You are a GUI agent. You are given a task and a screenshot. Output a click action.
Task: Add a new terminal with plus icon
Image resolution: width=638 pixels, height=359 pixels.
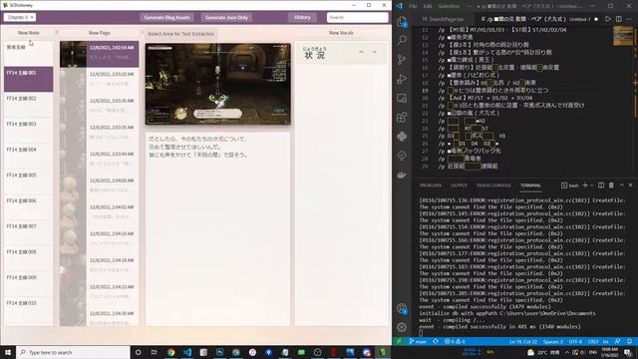585,185
